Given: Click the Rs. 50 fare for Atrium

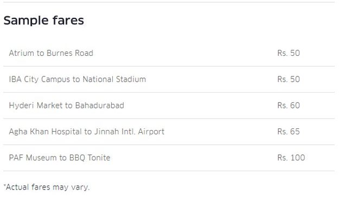Looking at the screenshot, I should coord(289,53).
